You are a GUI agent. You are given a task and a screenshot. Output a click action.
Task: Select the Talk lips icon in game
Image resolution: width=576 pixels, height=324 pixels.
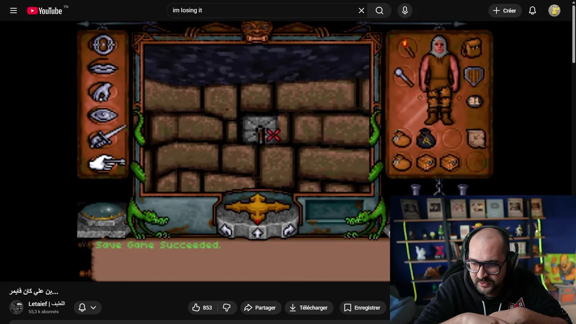[103, 67]
